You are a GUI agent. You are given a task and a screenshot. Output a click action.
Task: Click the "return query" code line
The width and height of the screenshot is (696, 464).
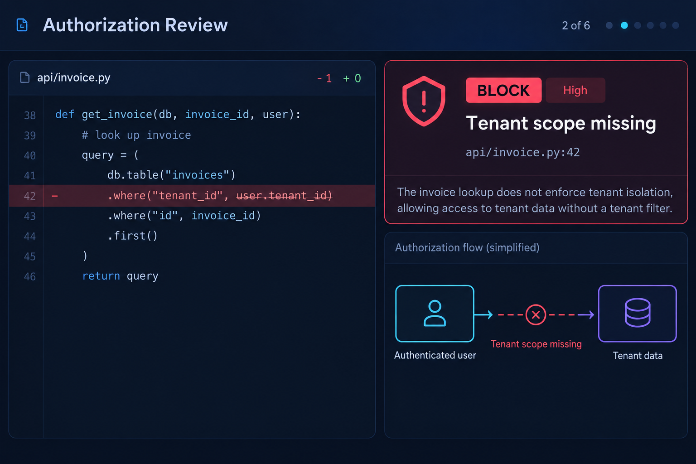pyautogui.click(x=120, y=276)
